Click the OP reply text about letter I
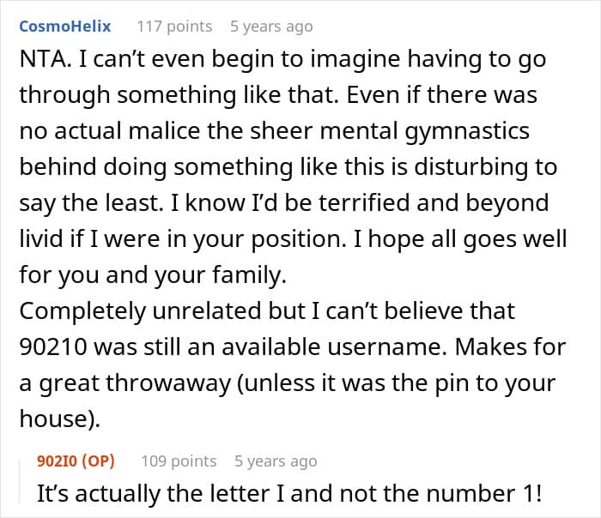 290,493
